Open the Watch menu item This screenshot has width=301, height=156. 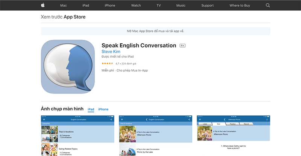[136, 5]
